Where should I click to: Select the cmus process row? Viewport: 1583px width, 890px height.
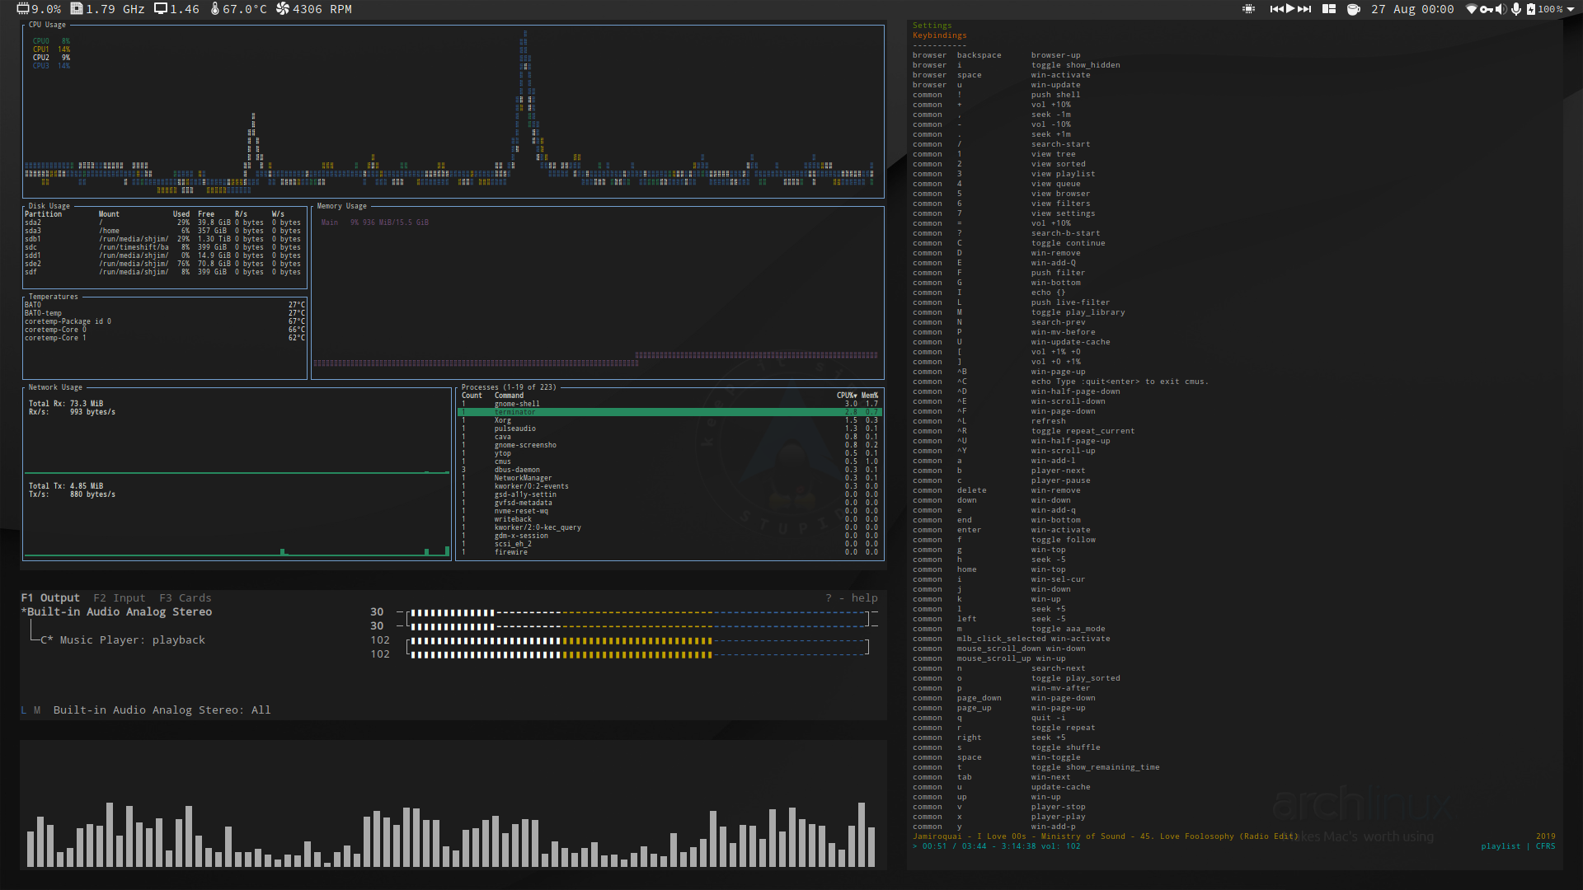[x=669, y=461]
